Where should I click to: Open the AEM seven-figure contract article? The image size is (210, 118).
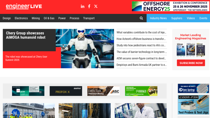pyautogui.click(x=141, y=58)
